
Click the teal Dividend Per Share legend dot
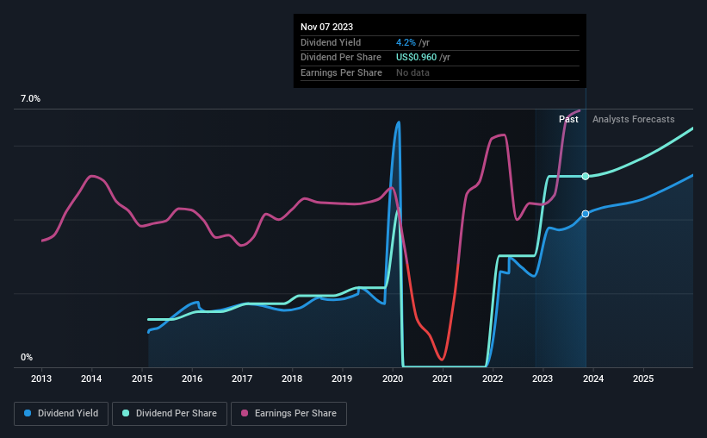[126, 414]
